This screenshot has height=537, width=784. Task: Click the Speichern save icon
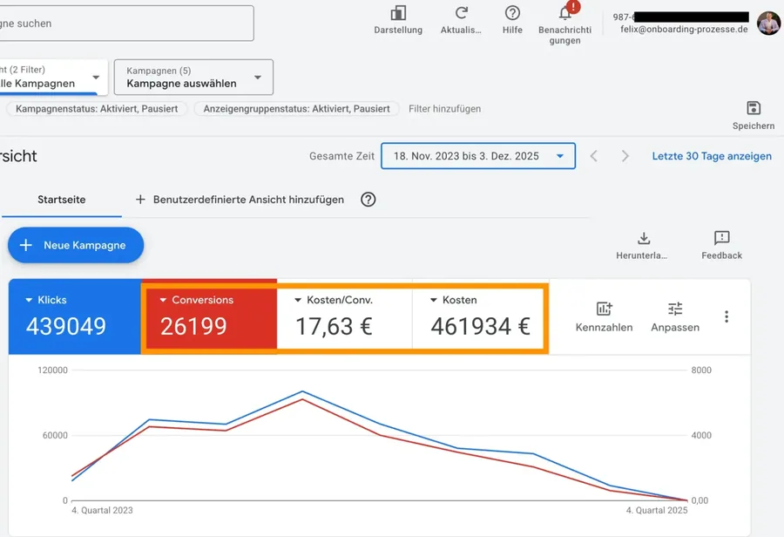click(754, 108)
